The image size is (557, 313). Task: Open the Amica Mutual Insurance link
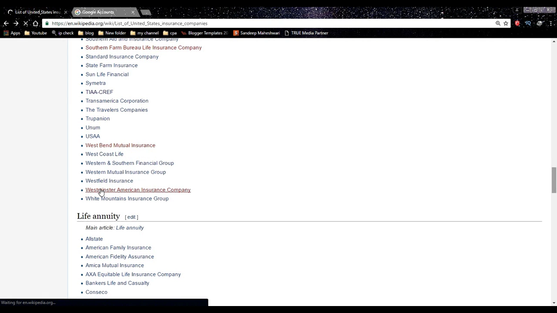114,266
